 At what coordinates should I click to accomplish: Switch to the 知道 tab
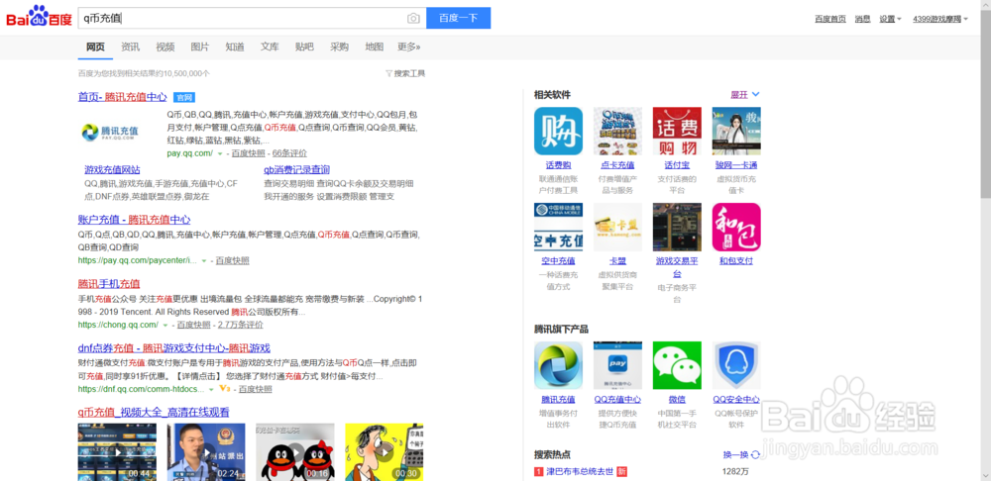coord(235,47)
